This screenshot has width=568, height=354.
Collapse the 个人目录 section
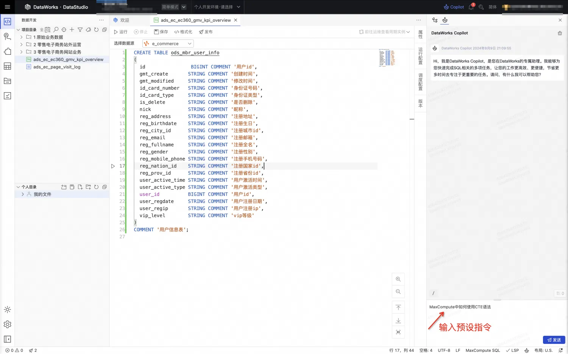[x=18, y=187]
